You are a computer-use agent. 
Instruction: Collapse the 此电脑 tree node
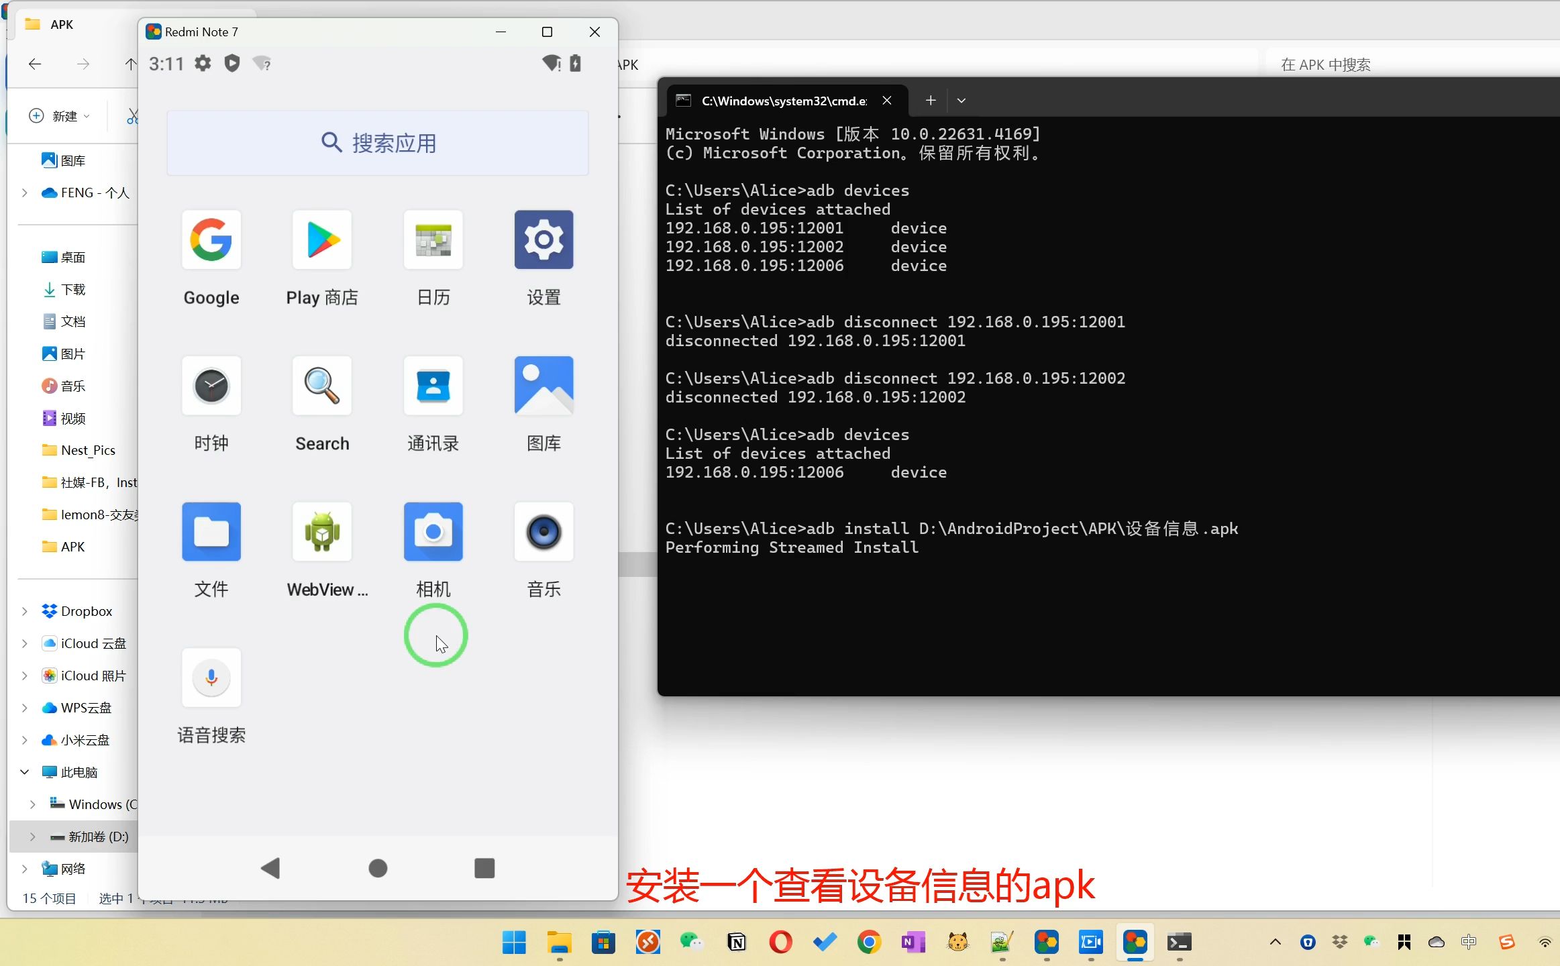pos(25,772)
